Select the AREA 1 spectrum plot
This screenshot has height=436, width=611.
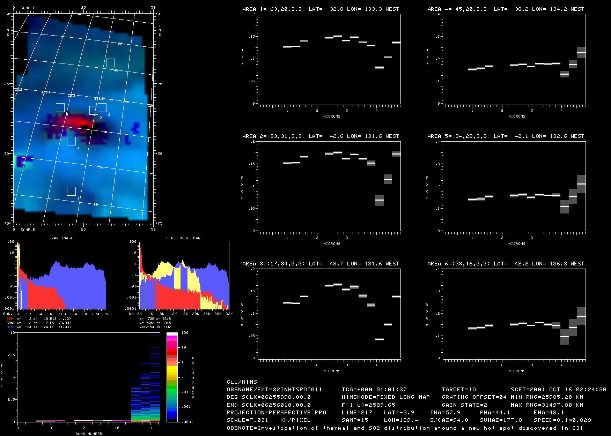point(329,59)
